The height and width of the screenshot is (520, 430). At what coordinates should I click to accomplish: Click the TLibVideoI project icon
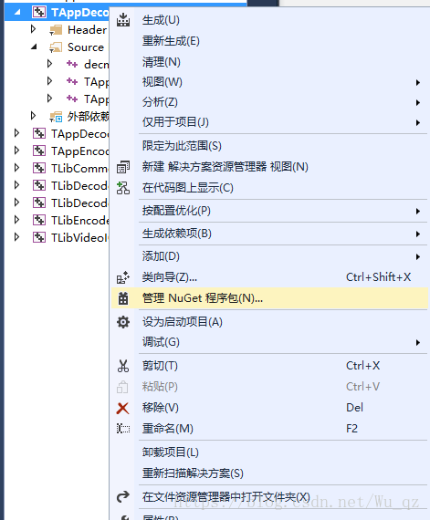[x=39, y=237]
